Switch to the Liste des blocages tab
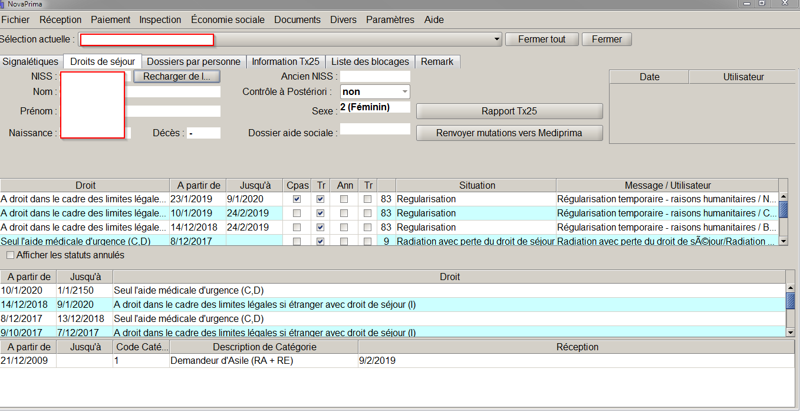Screen dimensions: 800x411 tap(370, 61)
